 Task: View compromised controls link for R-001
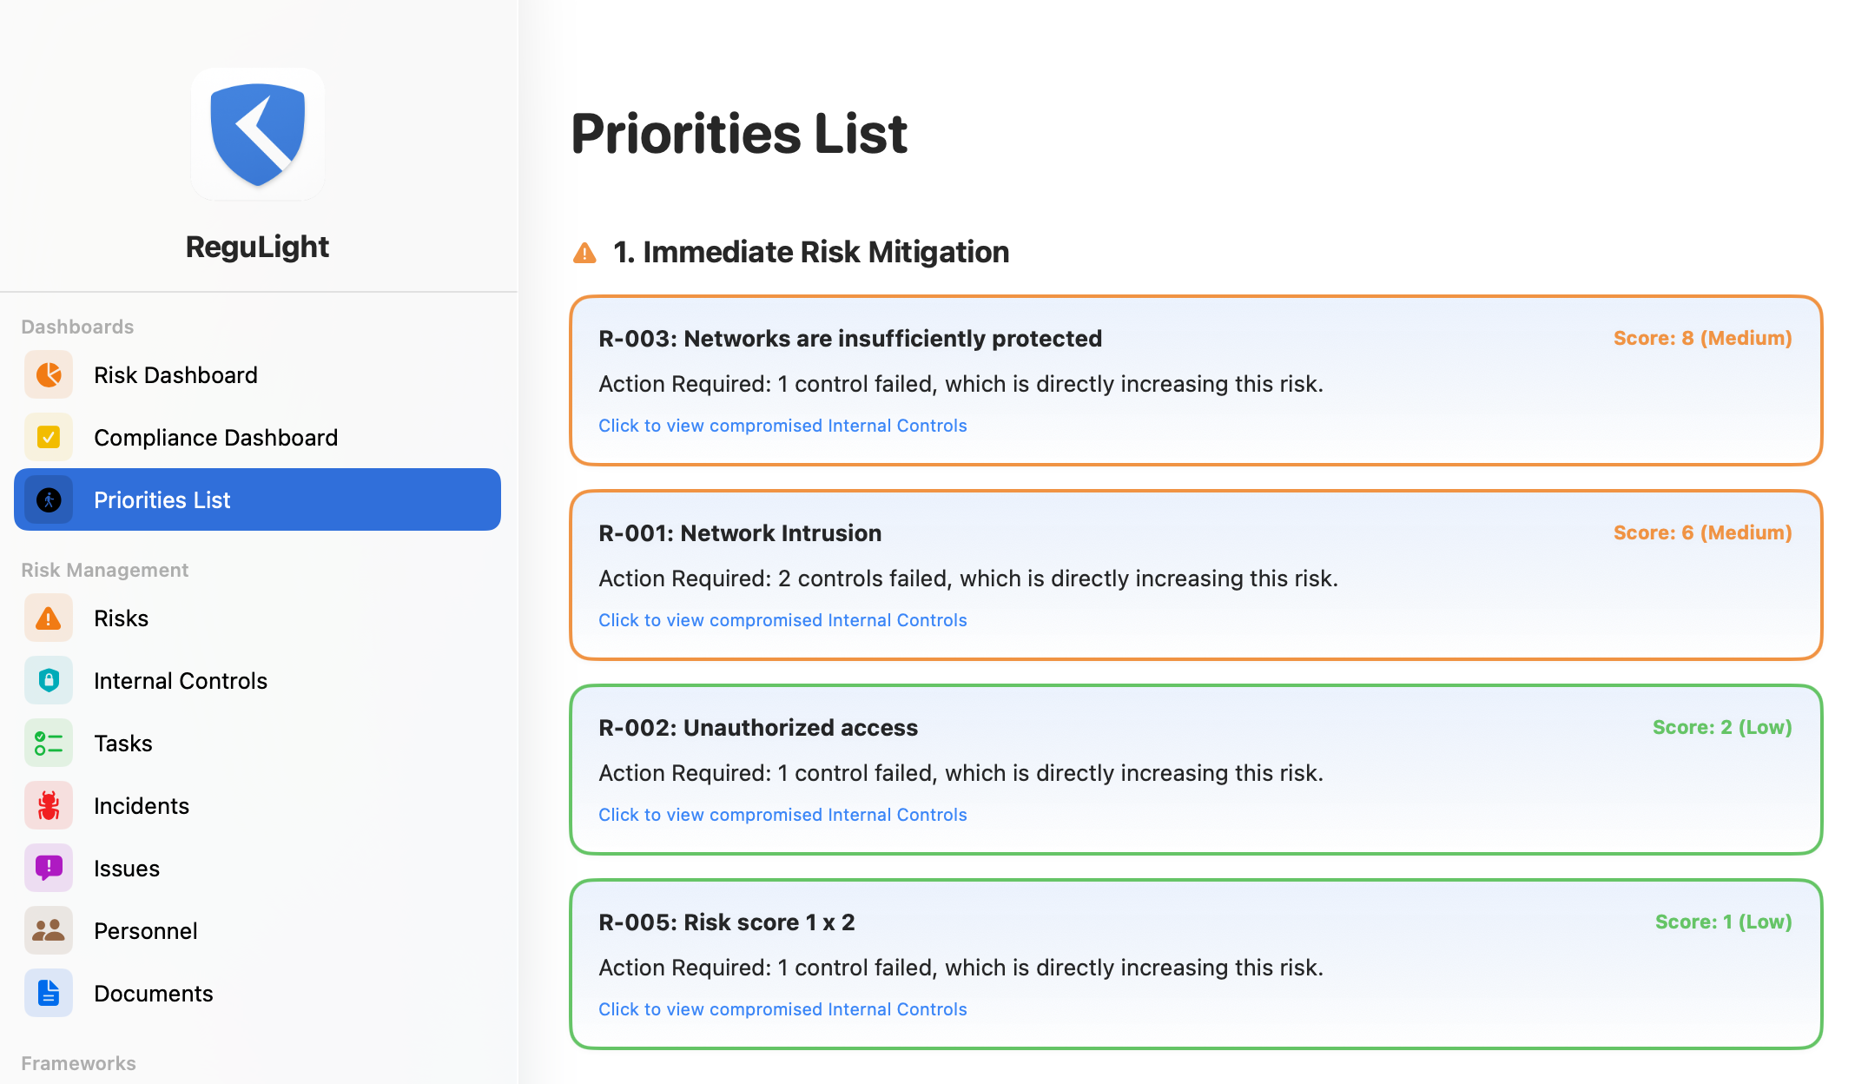(x=782, y=620)
